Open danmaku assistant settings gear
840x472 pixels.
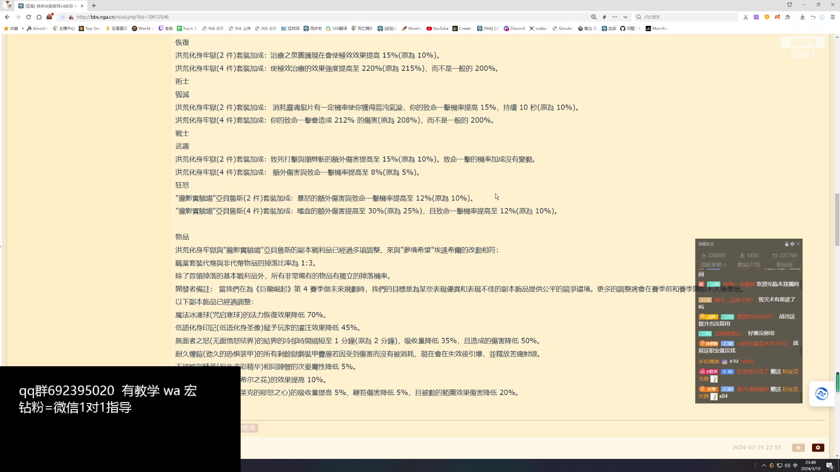792,244
